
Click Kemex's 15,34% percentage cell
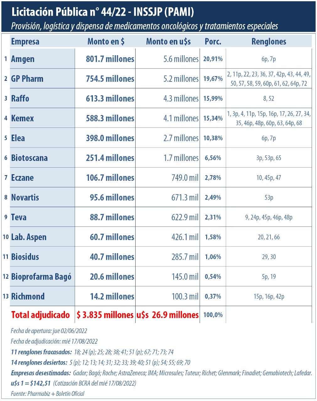213,118
